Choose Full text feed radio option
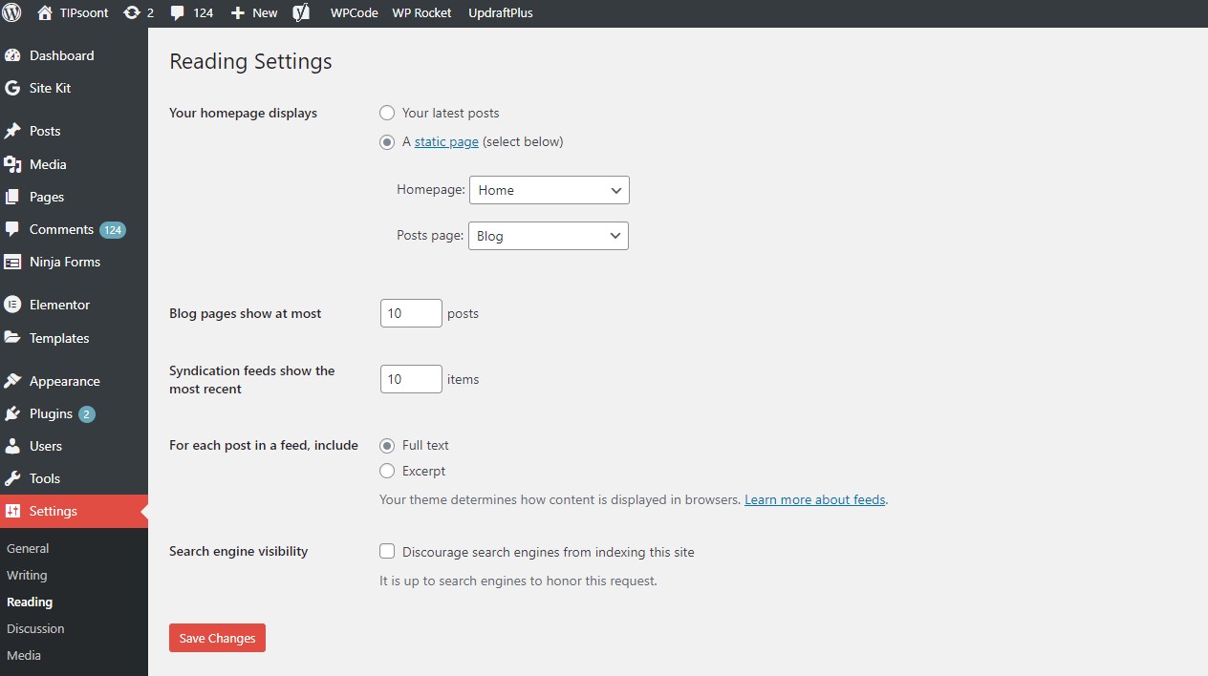The height and width of the screenshot is (676, 1208). click(387, 445)
